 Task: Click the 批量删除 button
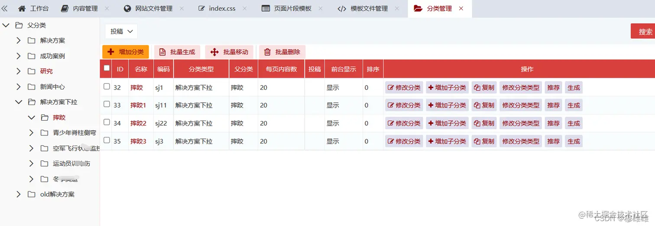[x=282, y=52]
